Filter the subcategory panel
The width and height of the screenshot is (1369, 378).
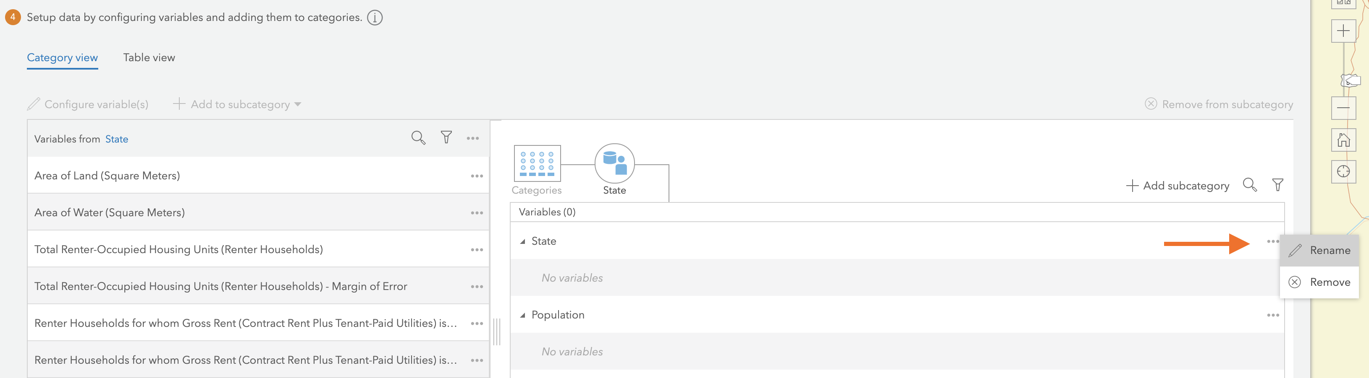coord(1277,185)
